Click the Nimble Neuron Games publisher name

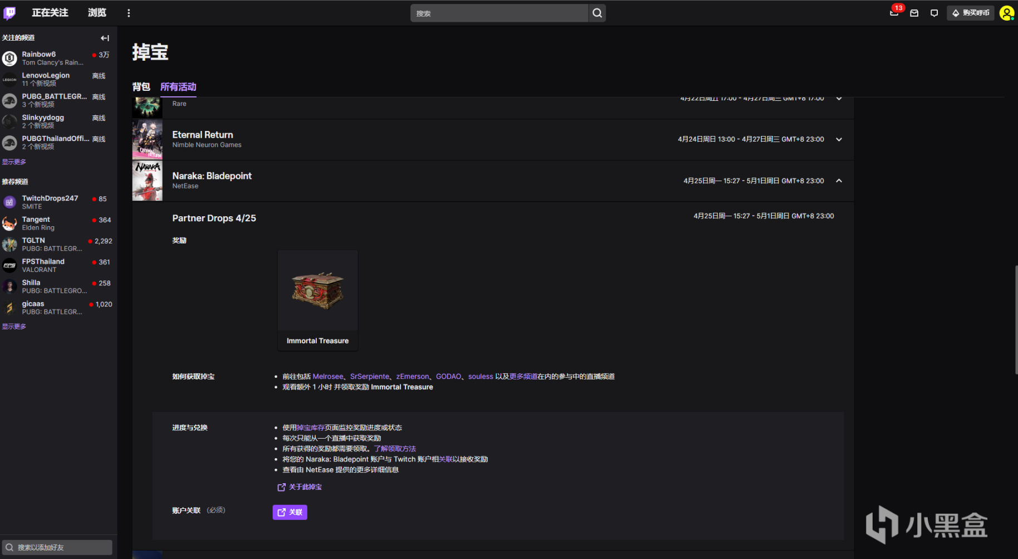tap(207, 145)
